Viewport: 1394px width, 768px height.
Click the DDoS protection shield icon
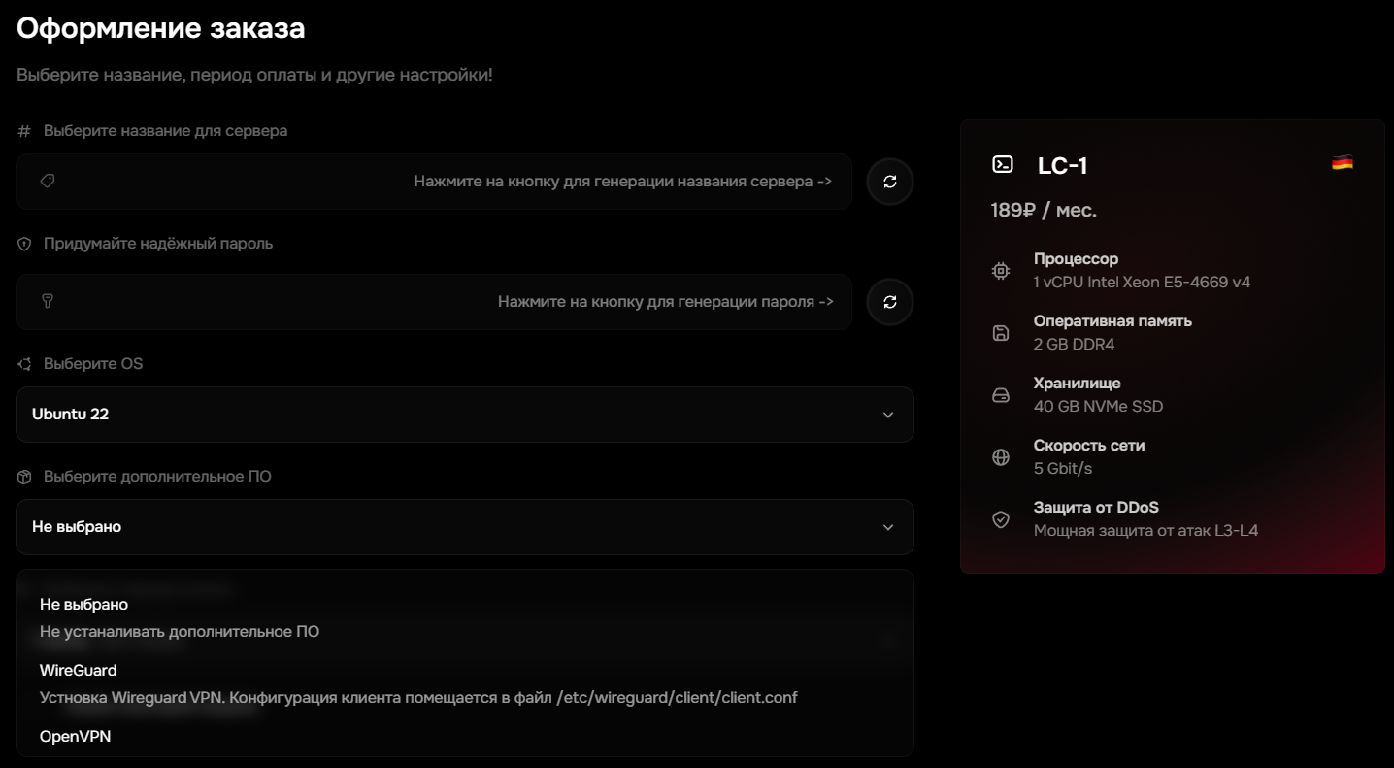[x=1001, y=519]
